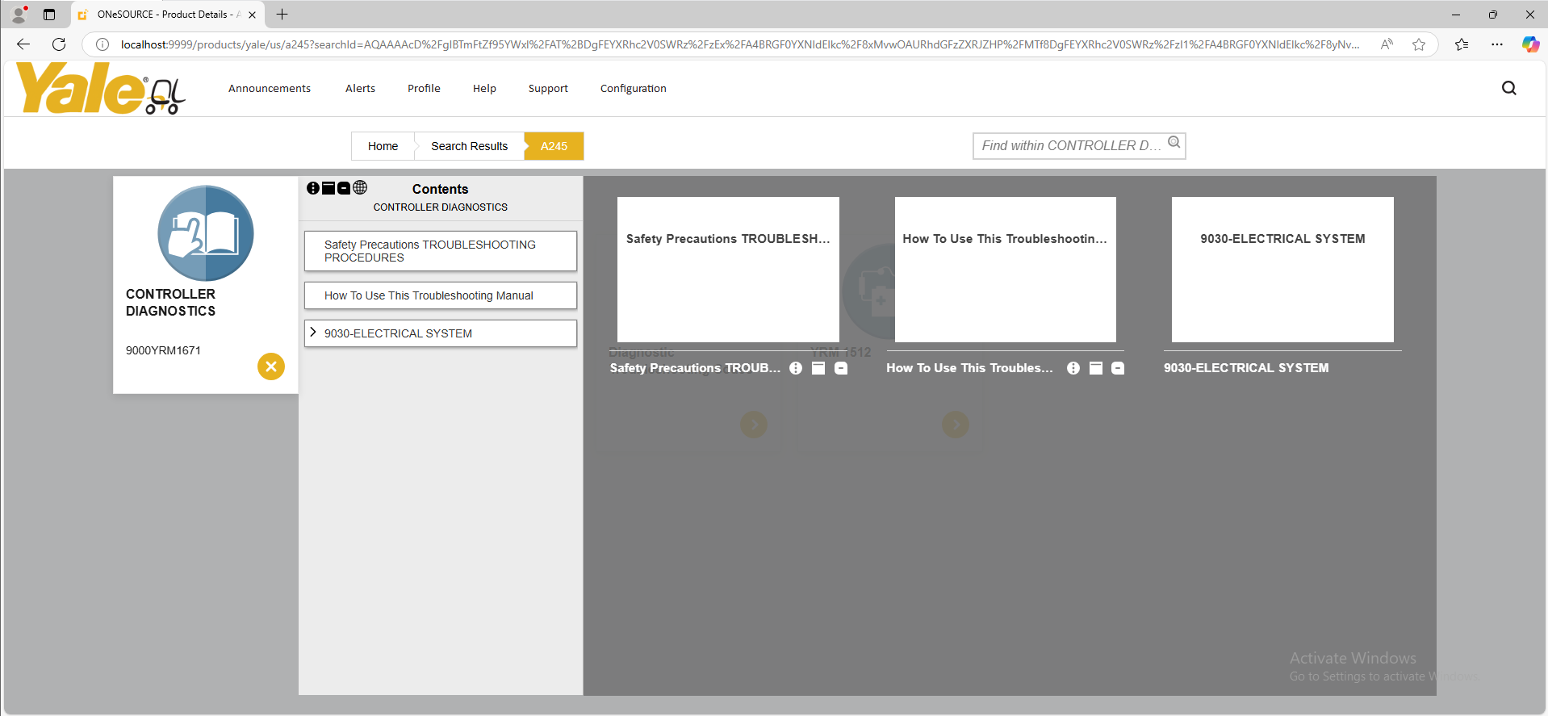Click the Controller Diagnostics manual book icon

tap(206, 233)
